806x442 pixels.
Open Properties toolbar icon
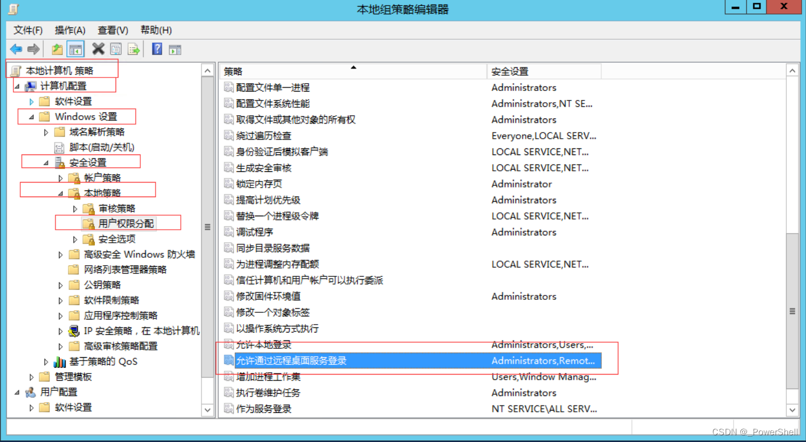click(x=116, y=49)
